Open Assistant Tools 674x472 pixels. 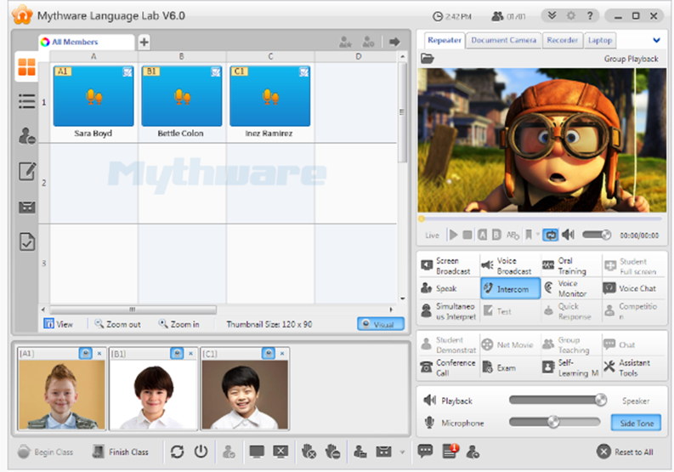coord(609,367)
